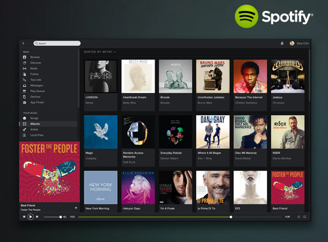
Task: Open the Browse sidebar icon
Action: click(x=25, y=57)
